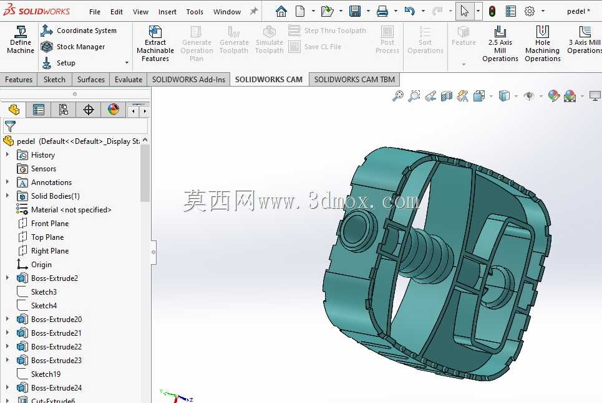Expand the Annotations folder

tap(7, 182)
